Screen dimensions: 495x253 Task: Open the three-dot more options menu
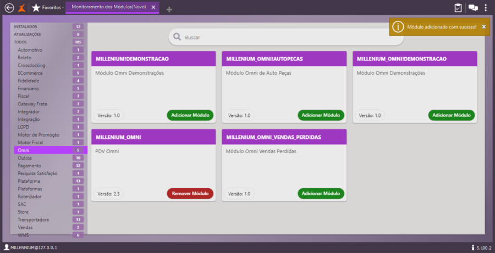[486, 8]
